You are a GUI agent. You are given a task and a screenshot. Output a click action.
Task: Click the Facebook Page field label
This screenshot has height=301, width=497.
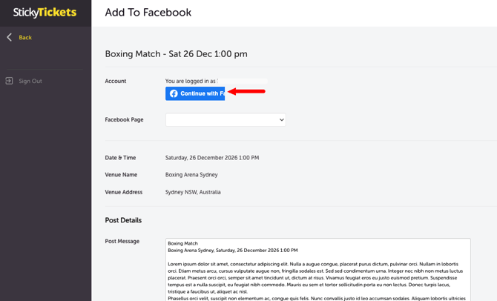click(x=125, y=119)
